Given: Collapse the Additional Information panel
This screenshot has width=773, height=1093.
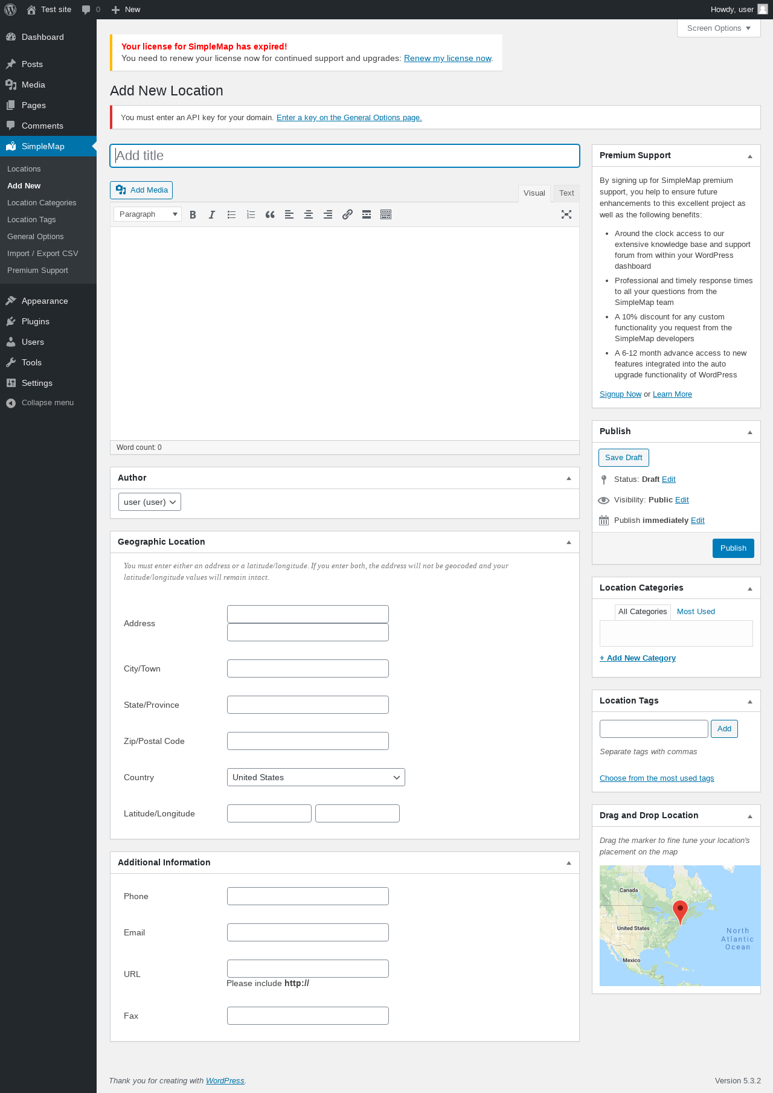Looking at the screenshot, I should [569, 863].
